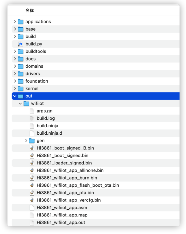Click the Hi3861_wifiiot_app_flash_boot_ota.bin file icon
The height and width of the screenshot is (234, 186).
pyautogui.click(x=32, y=186)
